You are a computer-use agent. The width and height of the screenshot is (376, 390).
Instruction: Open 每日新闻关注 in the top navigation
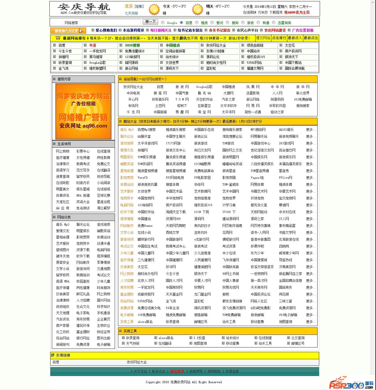161,30
